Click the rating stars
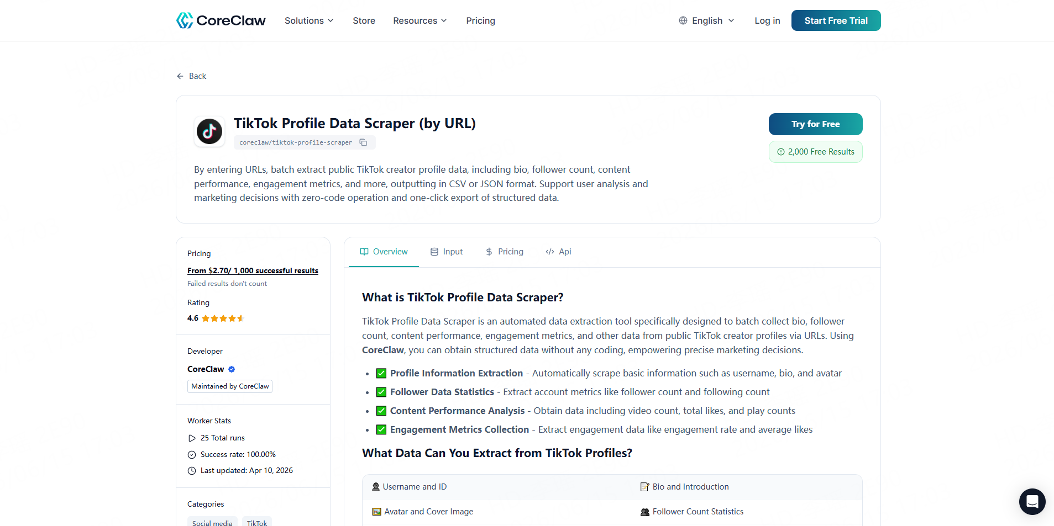Screen dimensions: 1054x526 click(x=222, y=318)
